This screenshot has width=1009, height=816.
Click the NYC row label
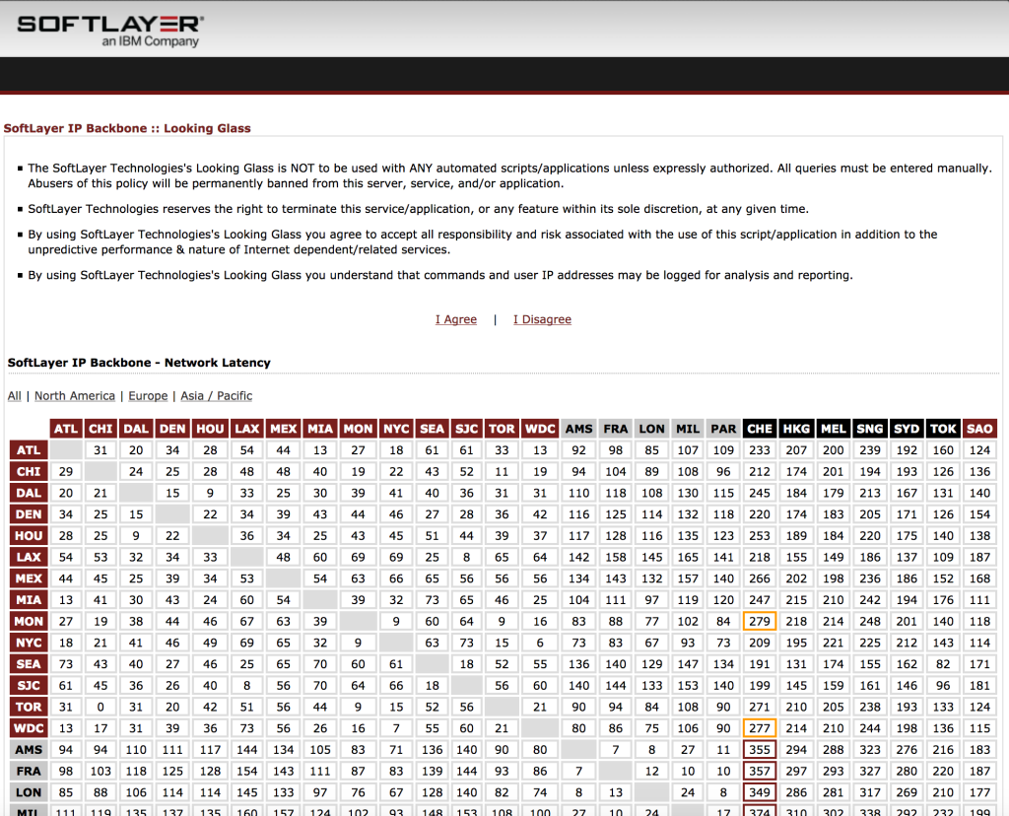tap(29, 643)
